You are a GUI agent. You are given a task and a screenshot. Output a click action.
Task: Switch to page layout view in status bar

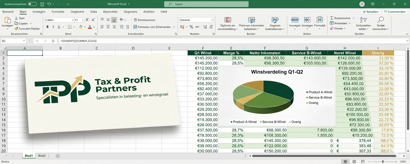[354, 161]
